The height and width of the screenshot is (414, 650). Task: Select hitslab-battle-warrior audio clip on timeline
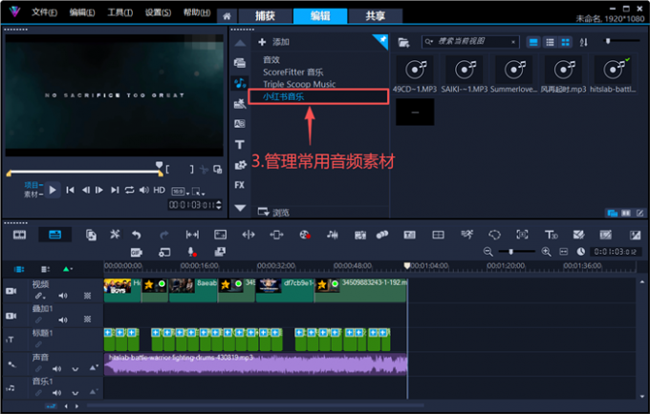tap(256, 364)
